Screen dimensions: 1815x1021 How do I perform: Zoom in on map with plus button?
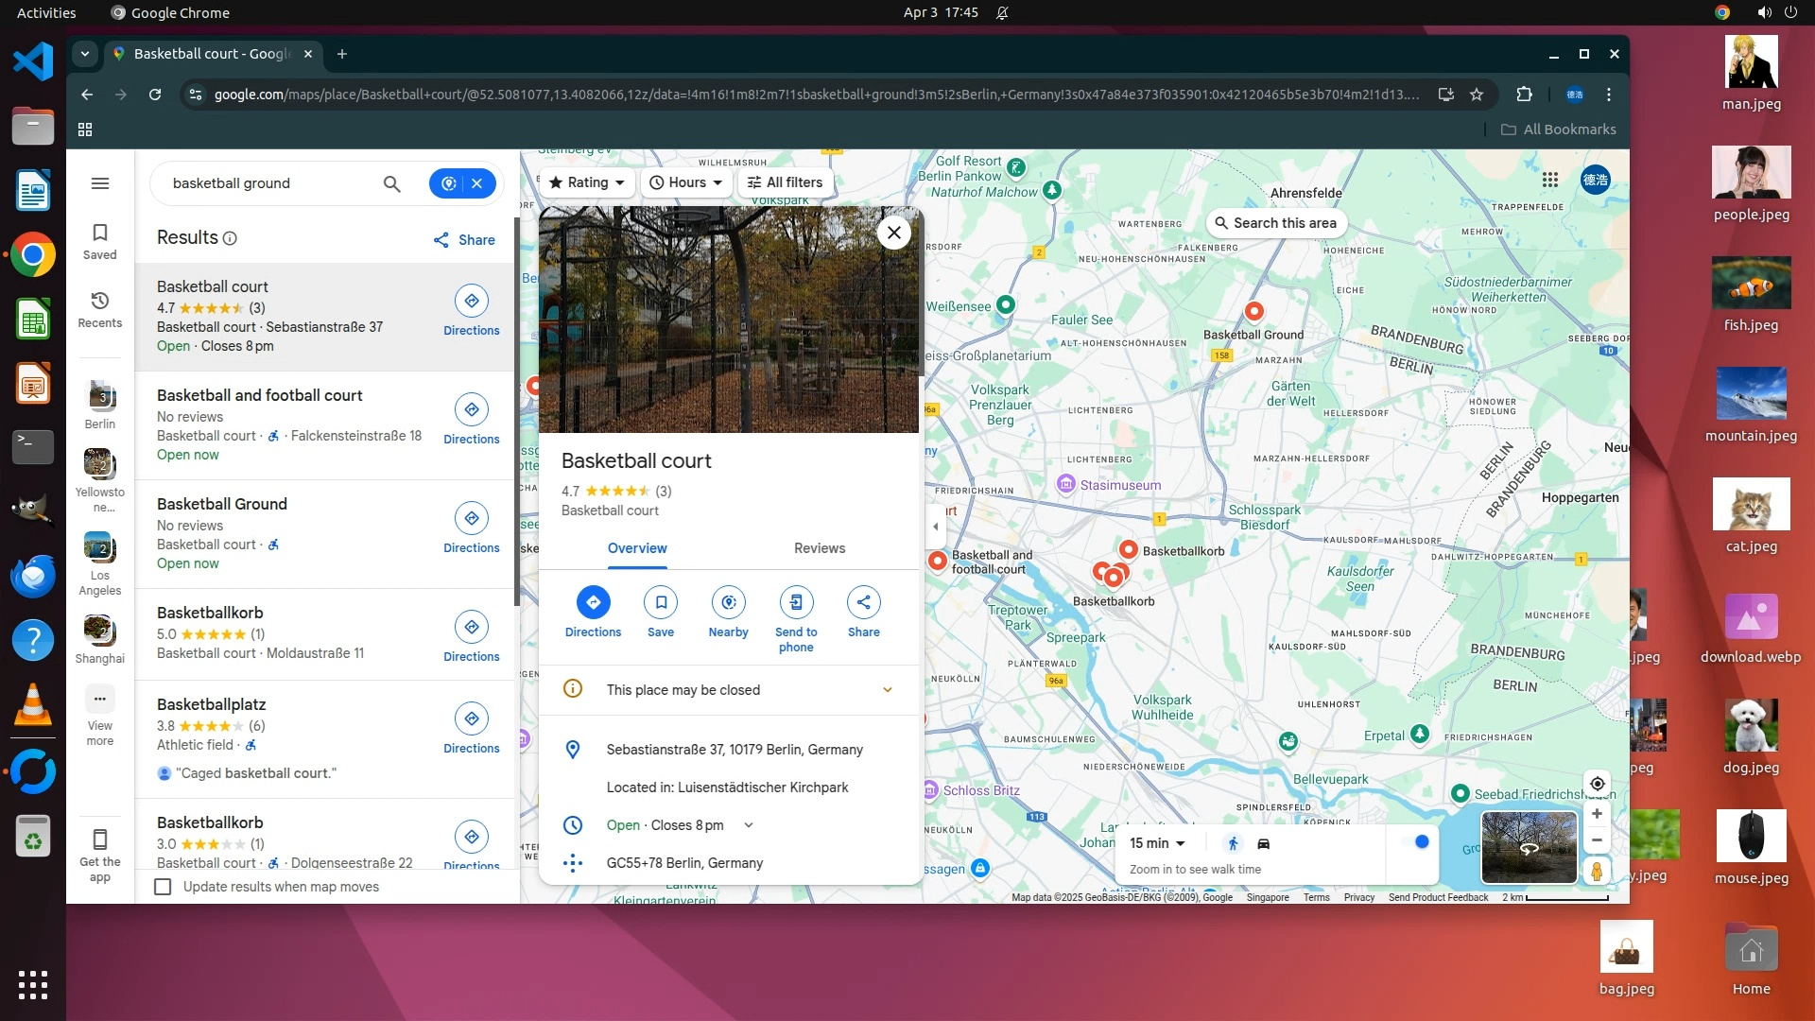1597,813
